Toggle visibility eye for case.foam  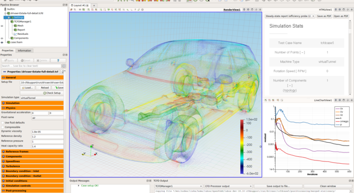2,42
